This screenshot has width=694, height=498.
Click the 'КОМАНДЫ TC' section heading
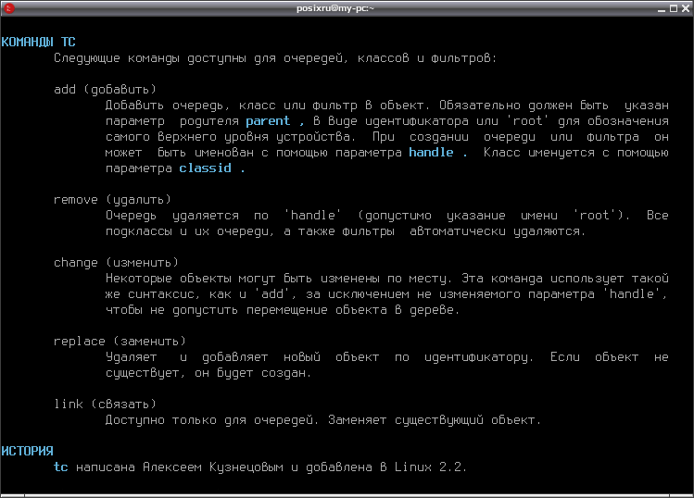click(x=38, y=42)
